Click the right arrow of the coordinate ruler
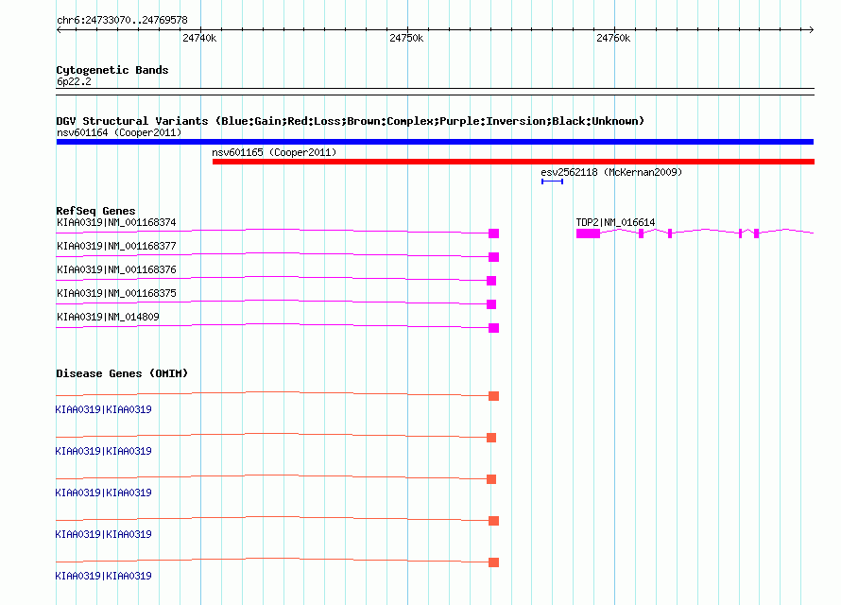 tap(811, 29)
